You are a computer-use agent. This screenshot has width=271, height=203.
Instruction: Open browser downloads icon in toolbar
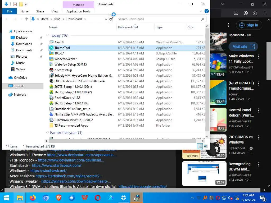pyautogui.click(x=236, y=13)
